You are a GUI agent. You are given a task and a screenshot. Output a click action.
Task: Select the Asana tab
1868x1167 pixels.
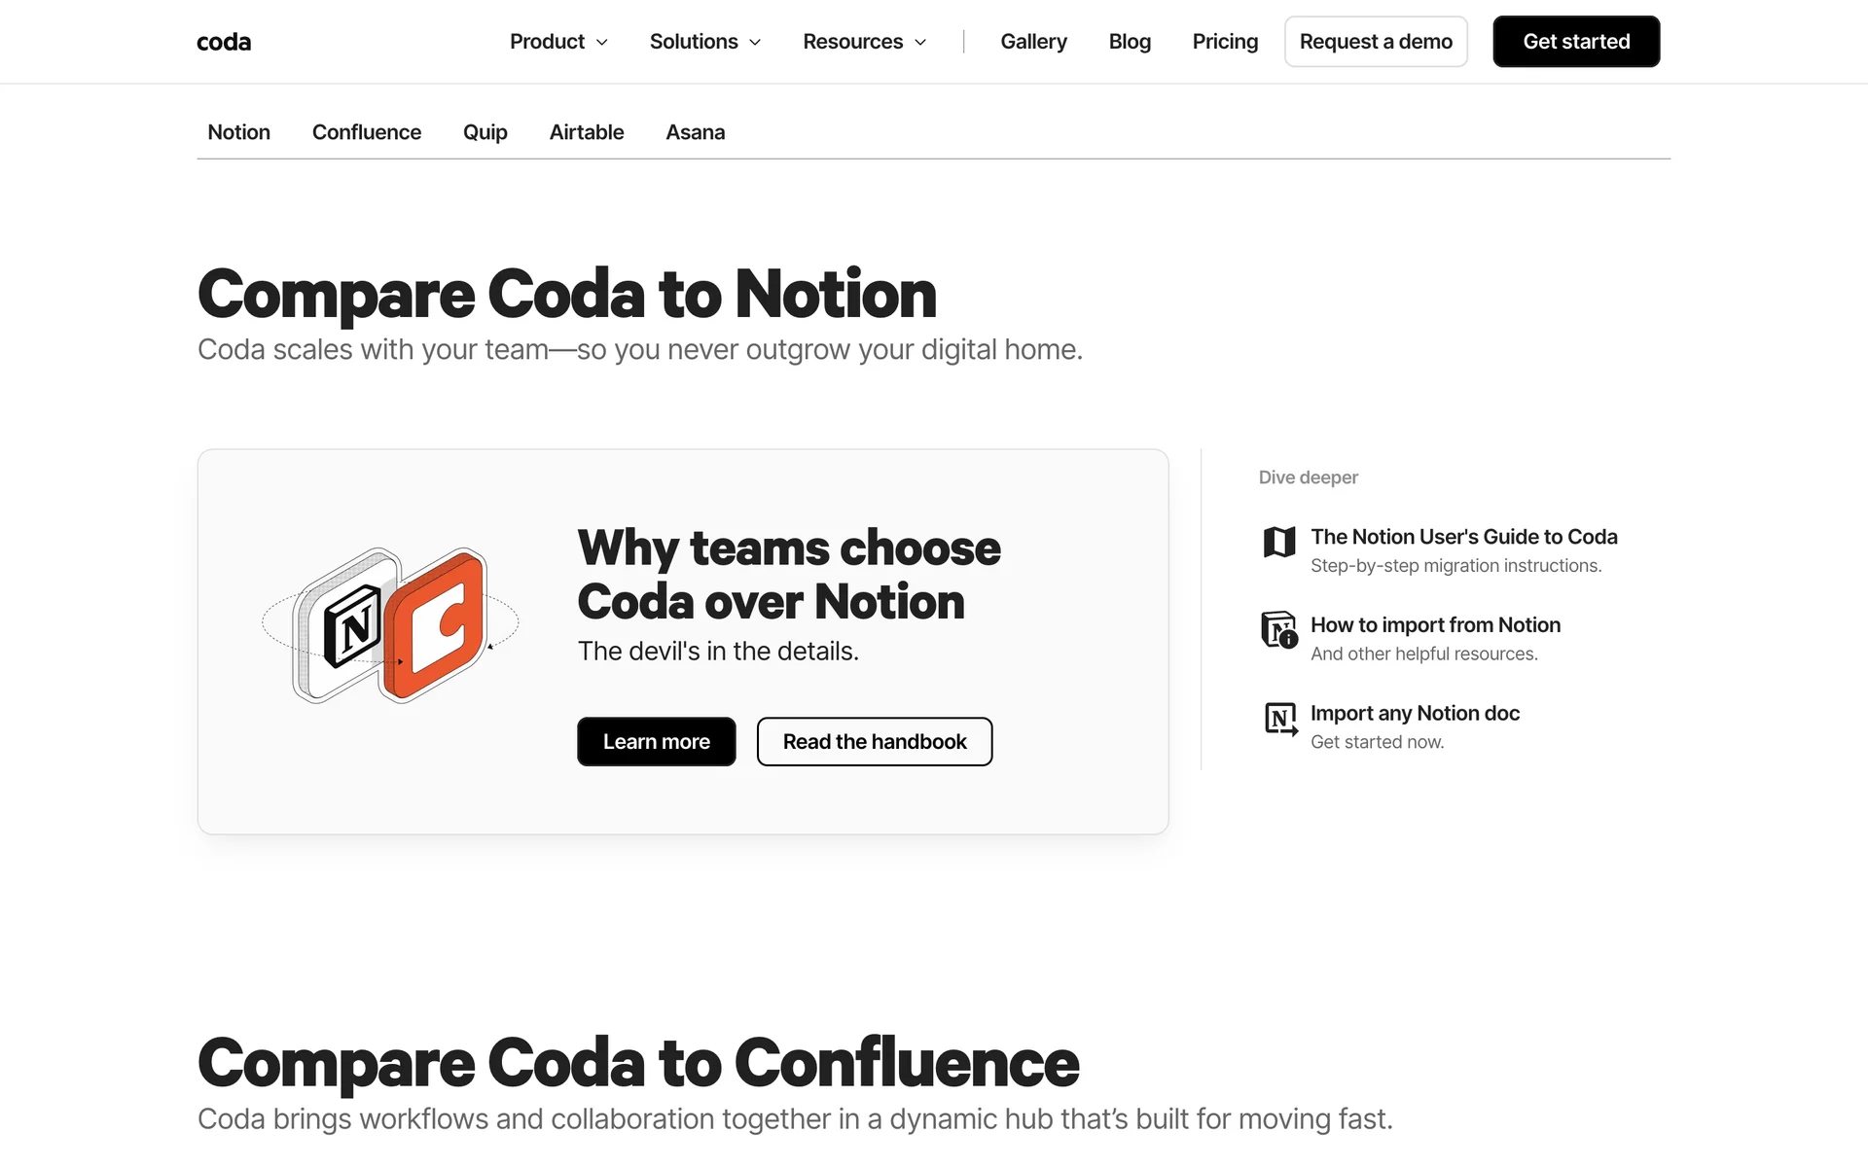point(695,132)
